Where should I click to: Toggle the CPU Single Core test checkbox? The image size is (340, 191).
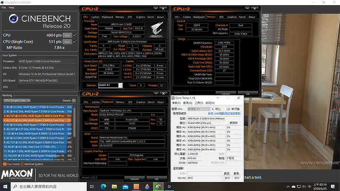pos(75,42)
